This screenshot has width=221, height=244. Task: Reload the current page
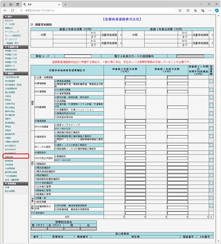13,10
